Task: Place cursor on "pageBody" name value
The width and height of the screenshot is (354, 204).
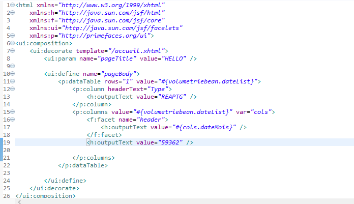Action: pyautogui.click(x=119, y=74)
